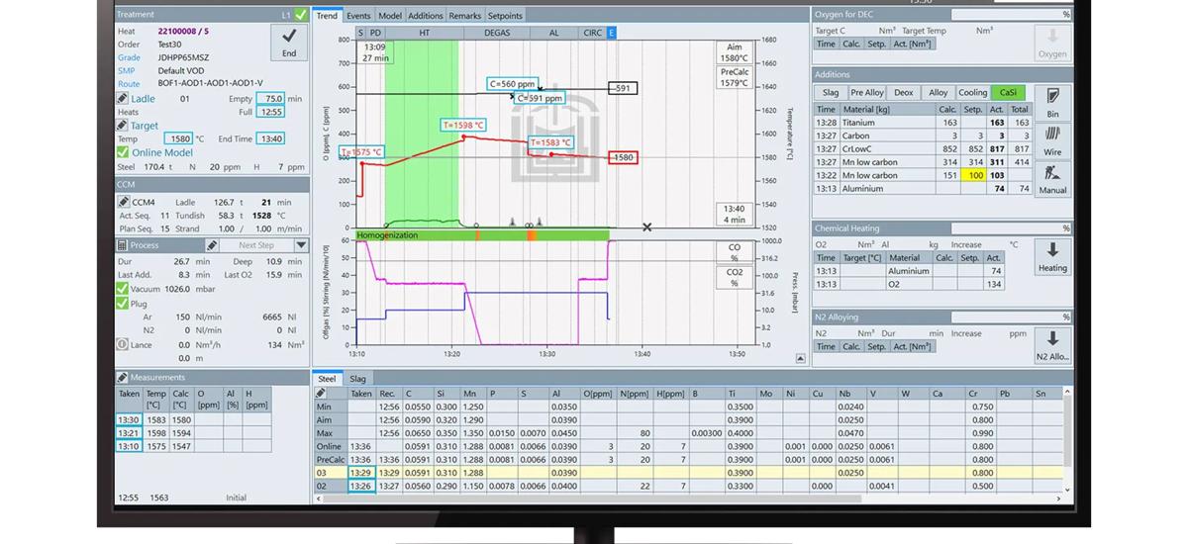Select the green CaSi filter

coord(1008,93)
